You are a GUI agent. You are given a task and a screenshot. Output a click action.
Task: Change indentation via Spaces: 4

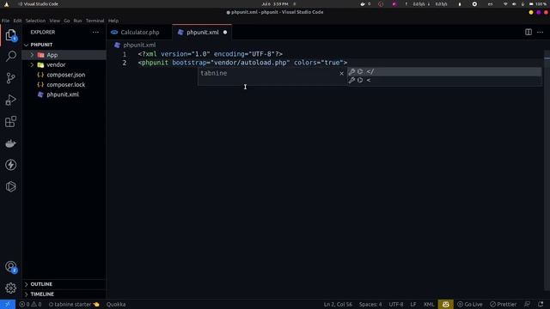point(370,304)
